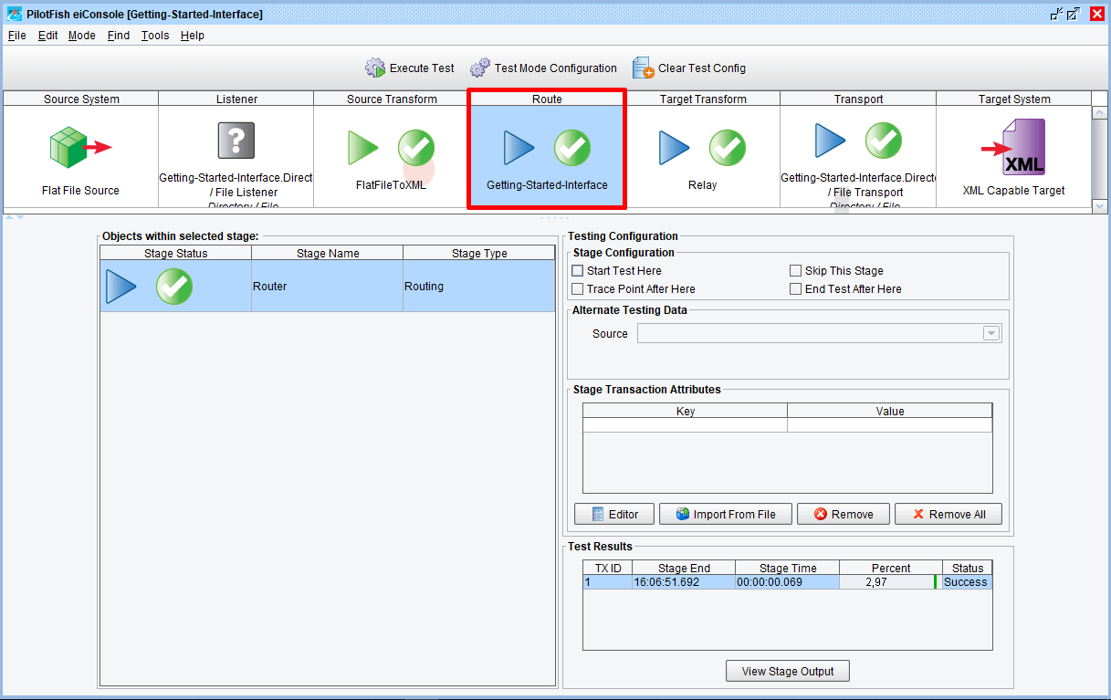The image size is (1111, 700).
Task: Click green play arrow in Source Transform stage
Action: click(363, 148)
